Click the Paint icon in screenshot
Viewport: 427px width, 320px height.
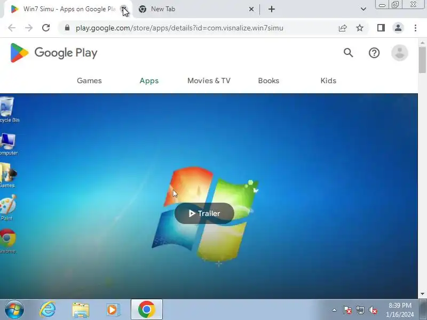7,207
